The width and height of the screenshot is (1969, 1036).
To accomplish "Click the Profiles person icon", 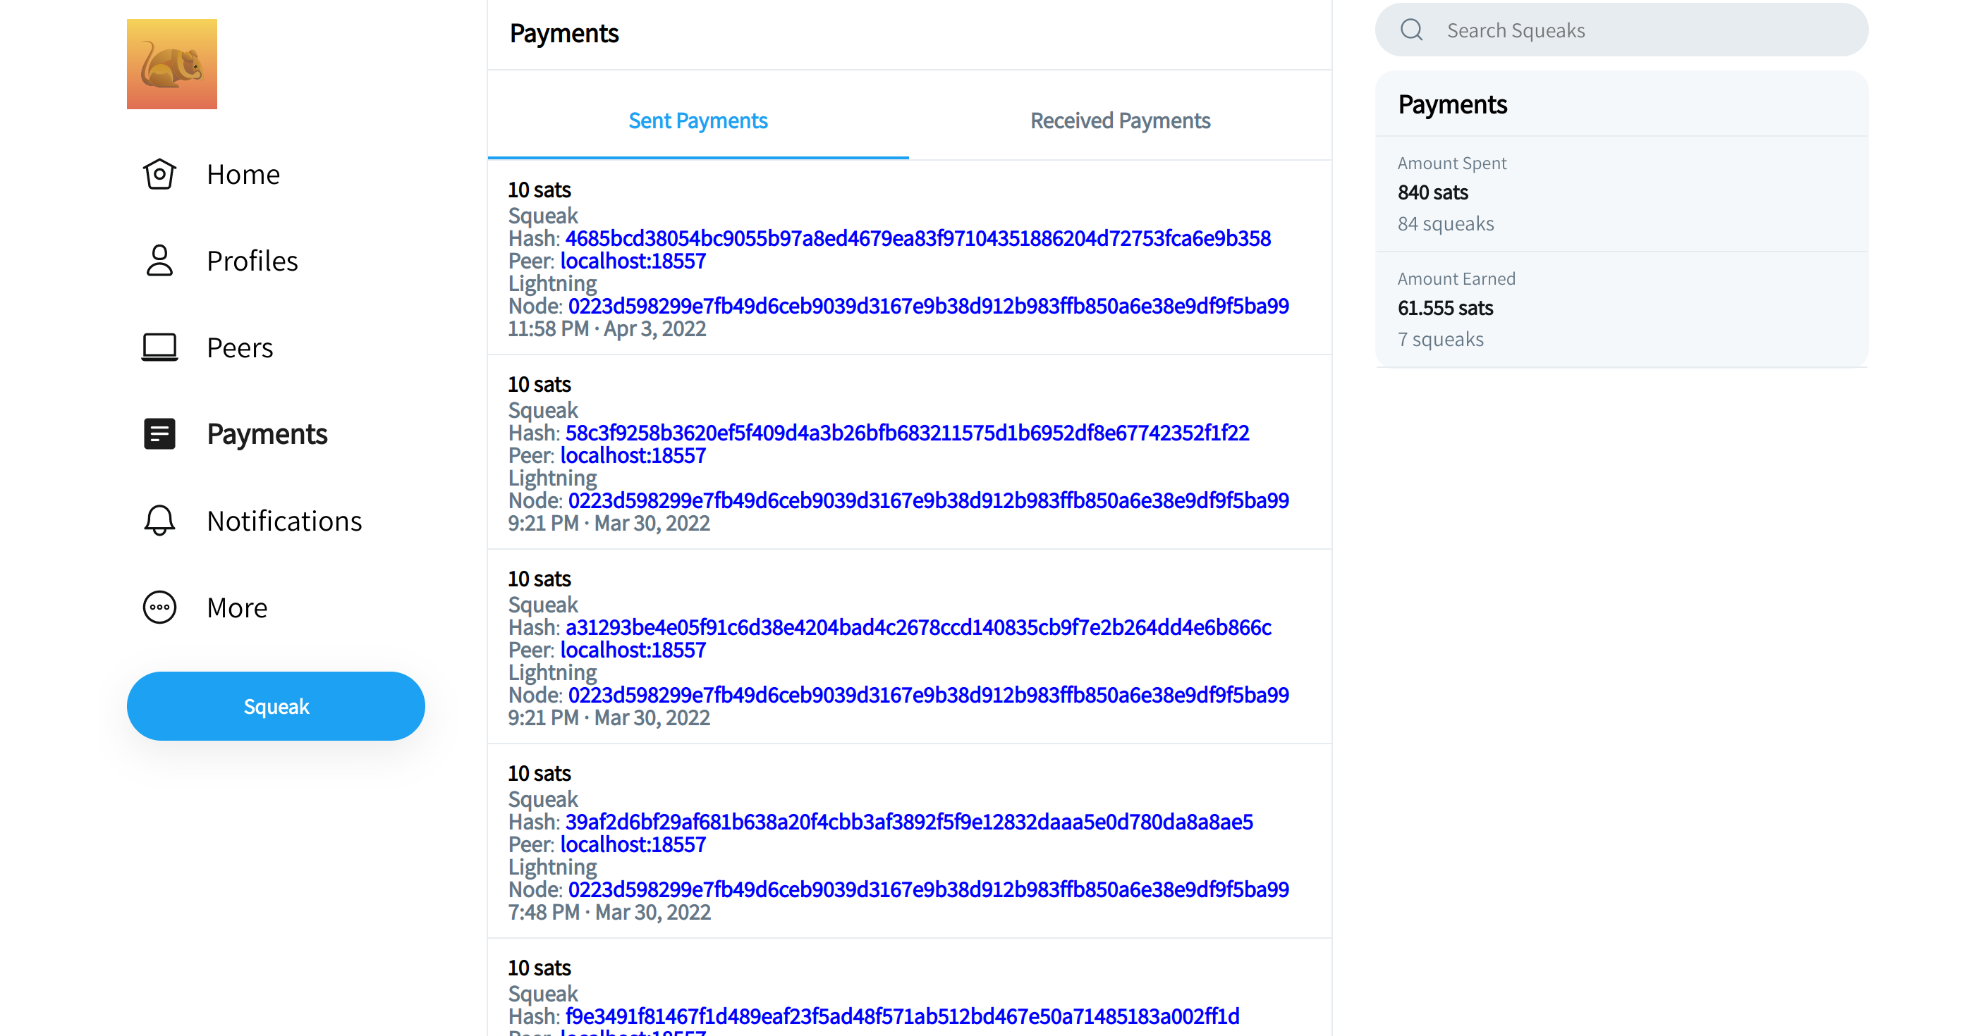I will [160, 261].
